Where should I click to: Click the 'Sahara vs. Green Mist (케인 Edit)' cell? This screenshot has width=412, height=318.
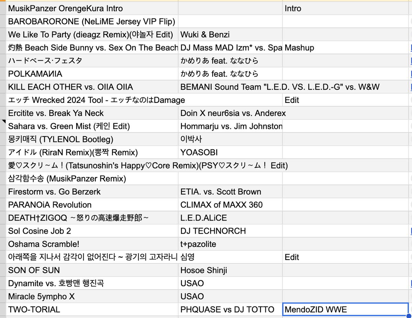92,126
